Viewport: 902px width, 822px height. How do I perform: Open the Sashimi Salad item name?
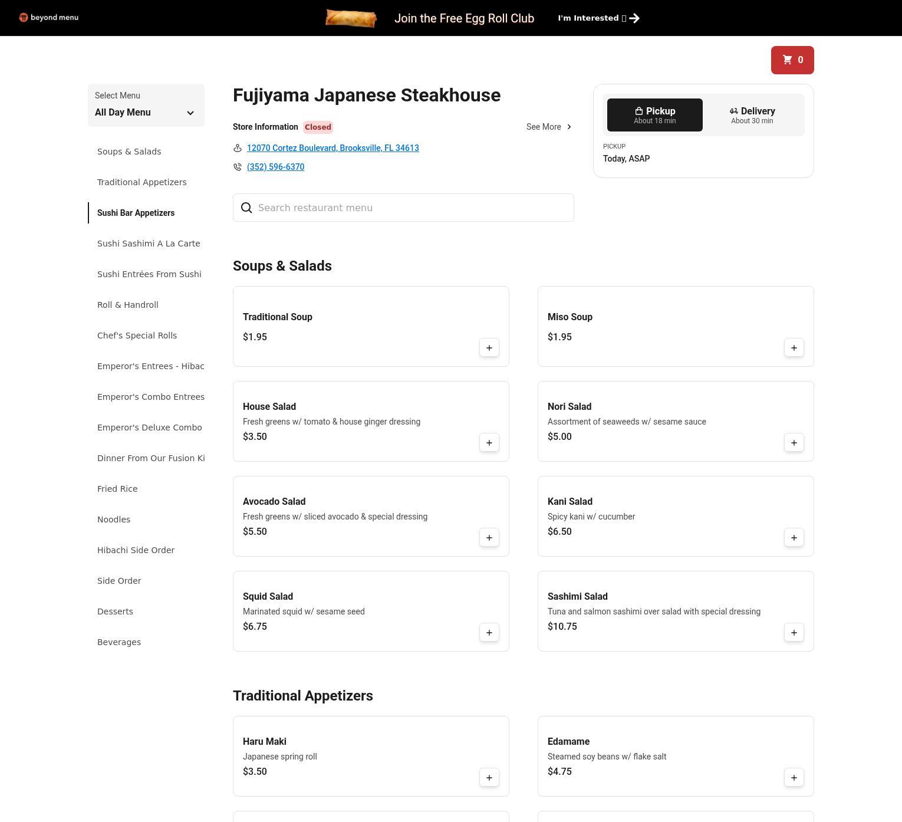(x=578, y=597)
